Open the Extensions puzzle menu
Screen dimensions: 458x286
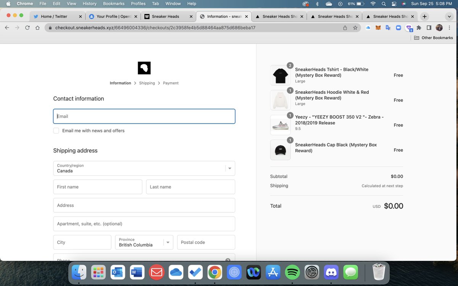419,28
